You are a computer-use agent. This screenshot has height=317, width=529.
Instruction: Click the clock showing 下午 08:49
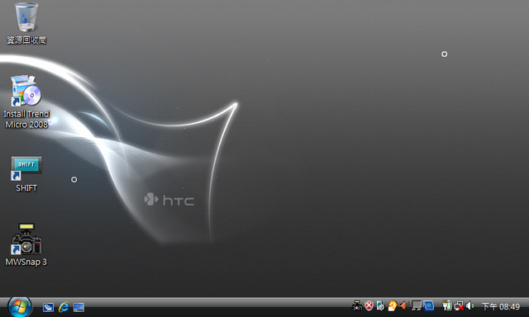[501, 306]
